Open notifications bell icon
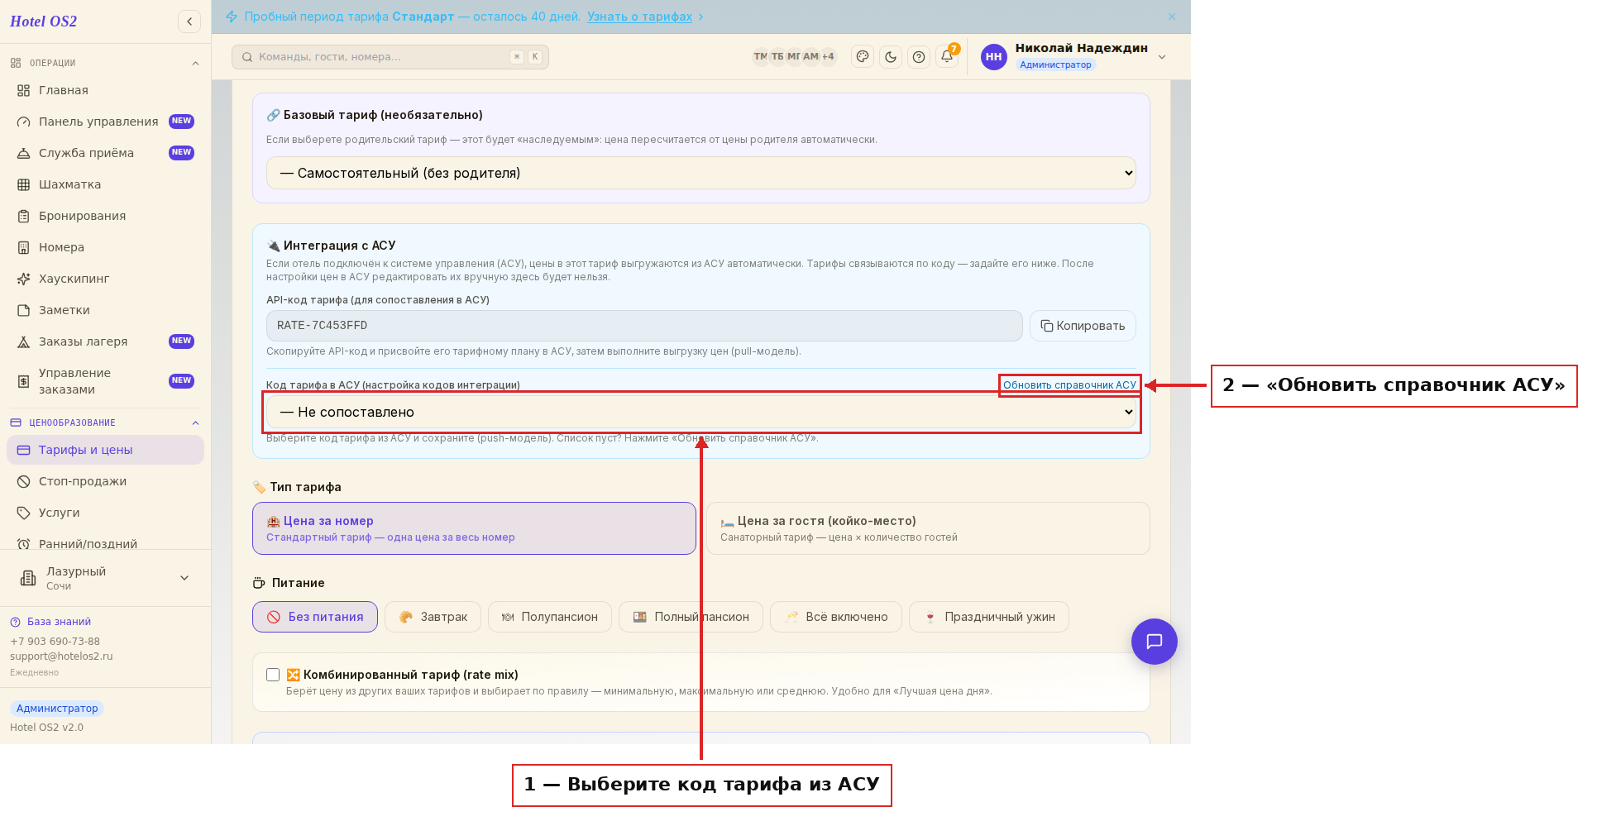Screen dimensions: 1597x826 (x=947, y=57)
